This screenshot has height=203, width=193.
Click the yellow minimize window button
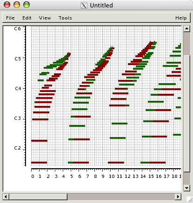click(x=17, y=5)
